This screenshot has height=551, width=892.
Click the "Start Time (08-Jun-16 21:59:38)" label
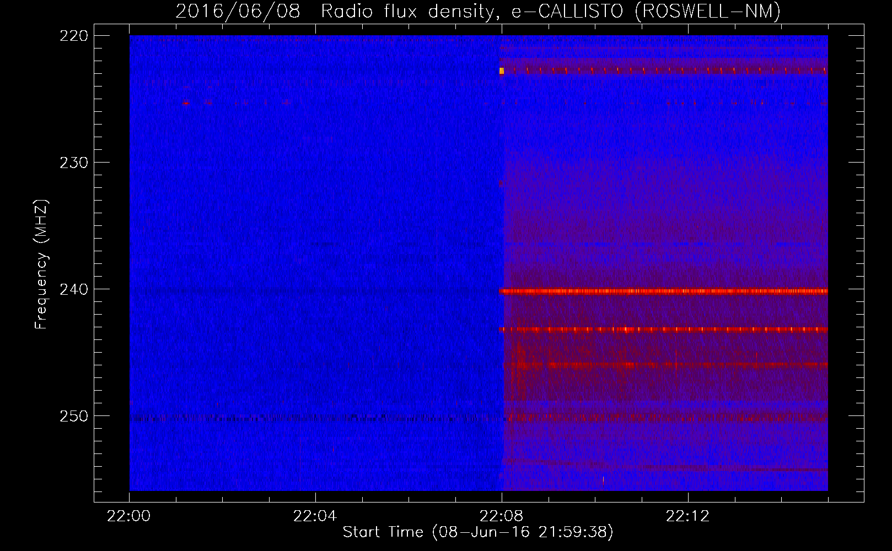click(x=478, y=532)
